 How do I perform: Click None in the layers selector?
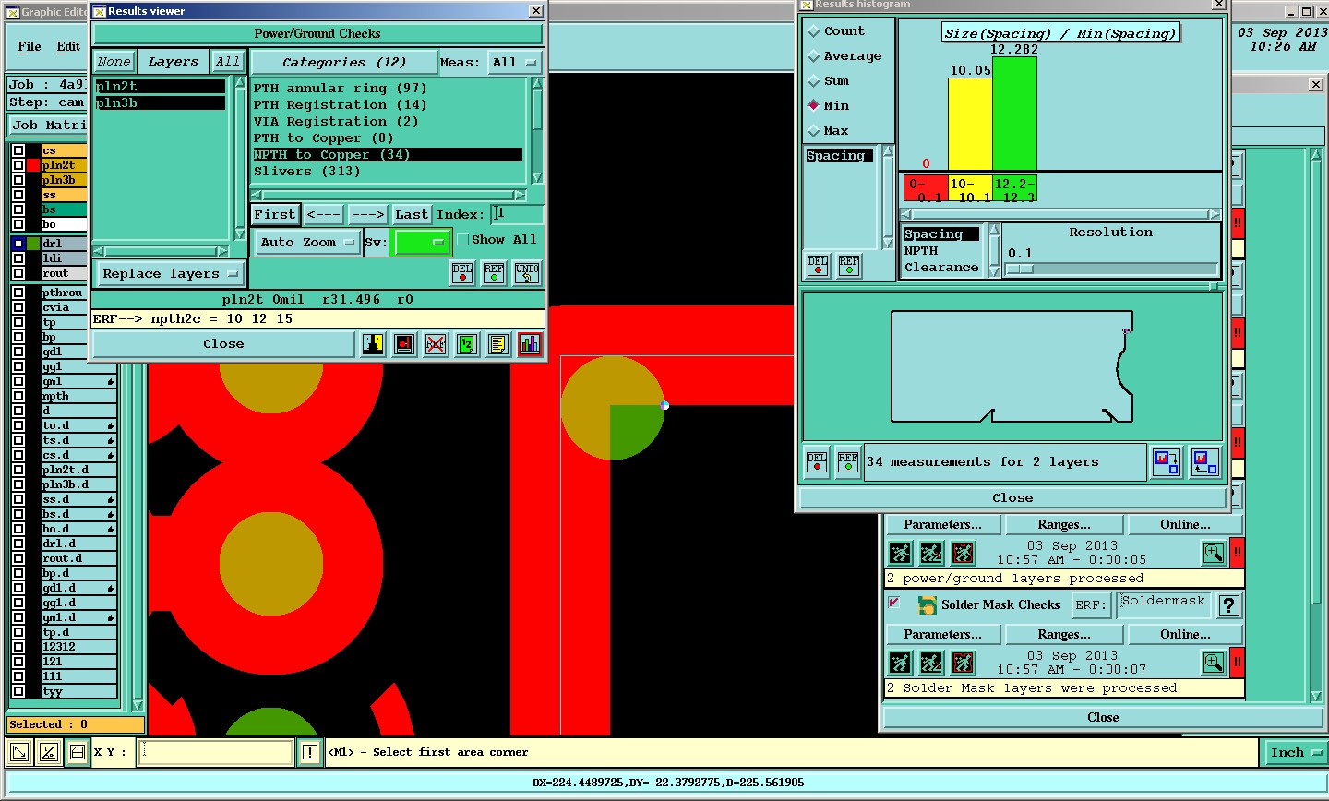[114, 62]
